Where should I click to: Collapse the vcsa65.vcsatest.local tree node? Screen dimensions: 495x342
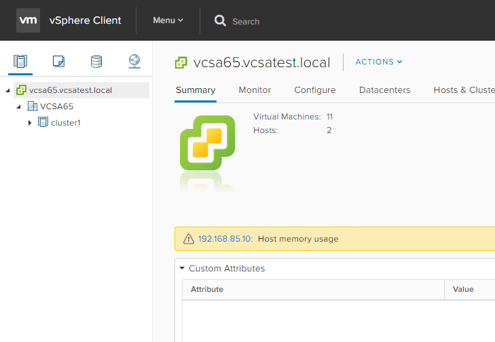(7, 90)
